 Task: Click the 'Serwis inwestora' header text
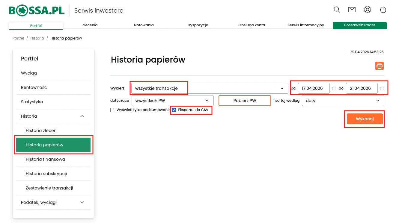(99, 10)
